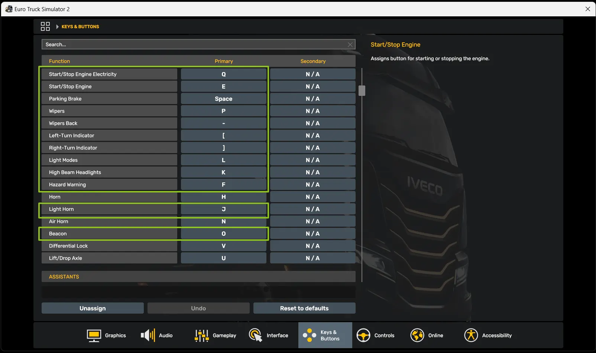Click the ASSISTANTS section header
Viewport: 596px width, 353px height.
198,277
